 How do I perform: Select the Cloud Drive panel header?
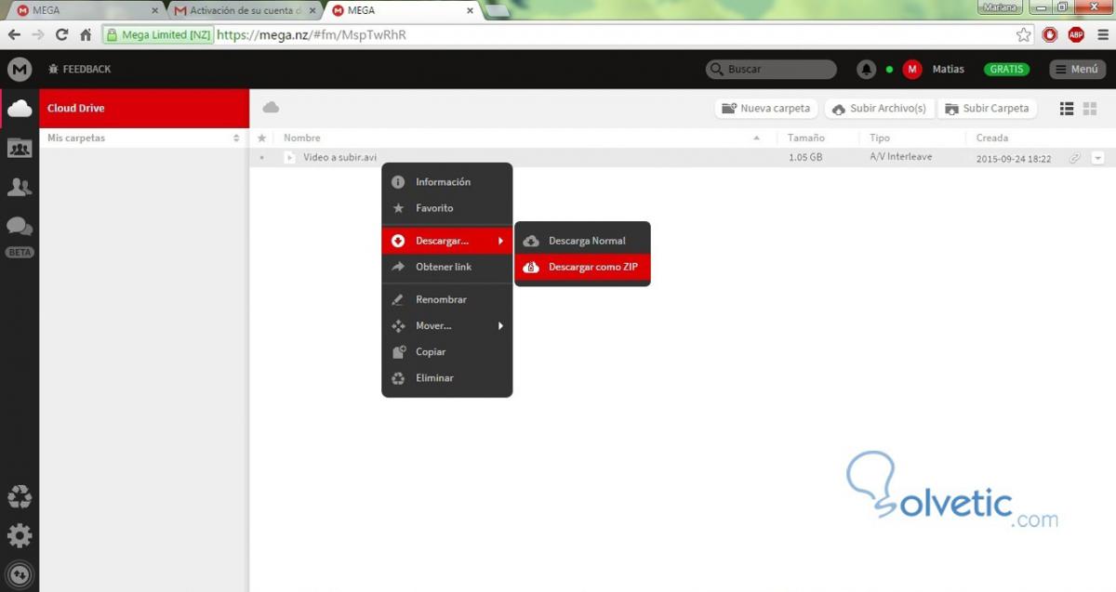(144, 108)
